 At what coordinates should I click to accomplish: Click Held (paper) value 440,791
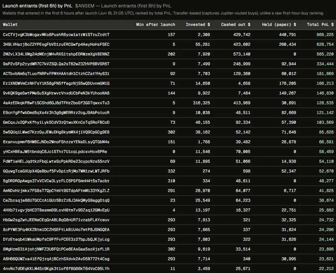288,35
